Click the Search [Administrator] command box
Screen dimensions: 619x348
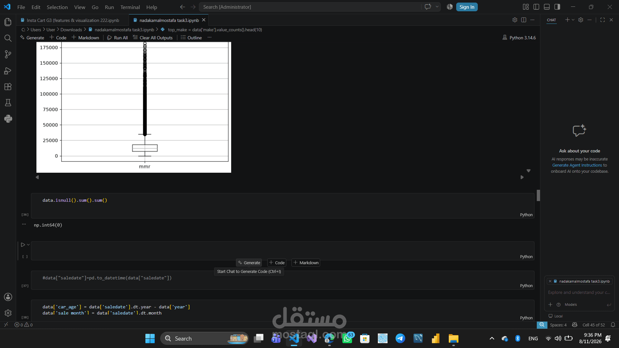(x=310, y=7)
